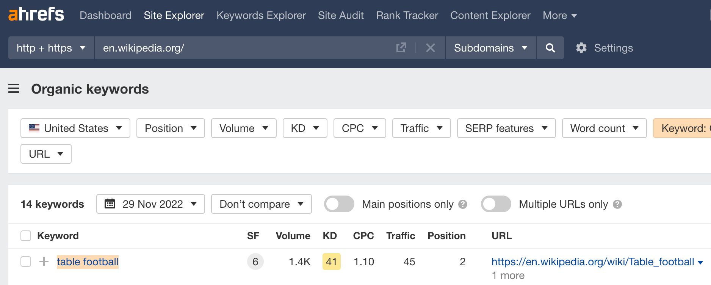
Task: Check the select-all keywords checkbox
Action: (26, 236)
